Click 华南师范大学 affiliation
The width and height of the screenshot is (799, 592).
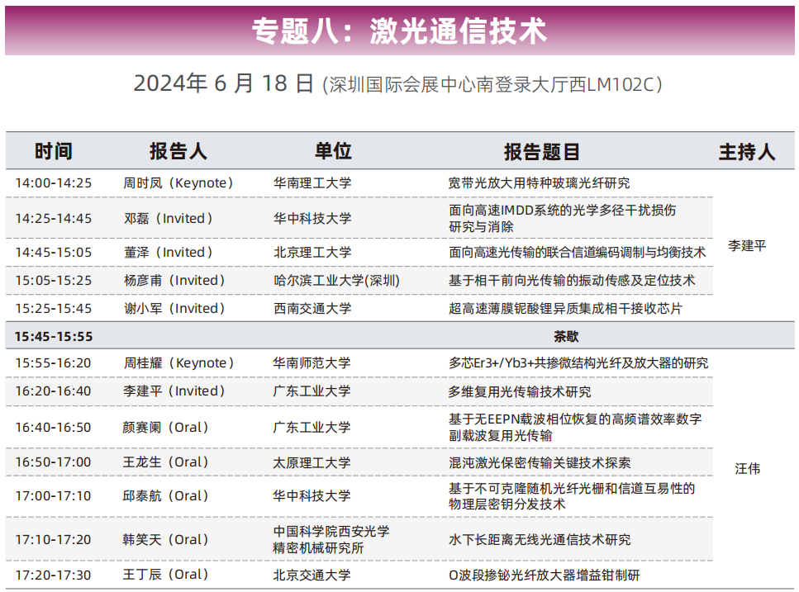coord(312,363)
